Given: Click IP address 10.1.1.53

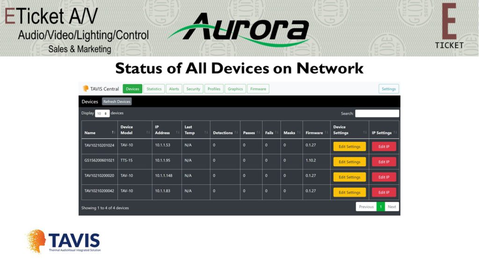Looking at the screenshot, I should (x=162, y=145).
